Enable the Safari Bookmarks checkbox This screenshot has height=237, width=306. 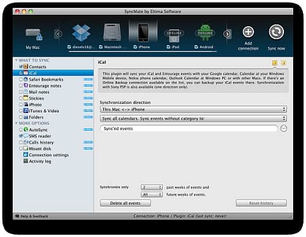click(21, 79)
